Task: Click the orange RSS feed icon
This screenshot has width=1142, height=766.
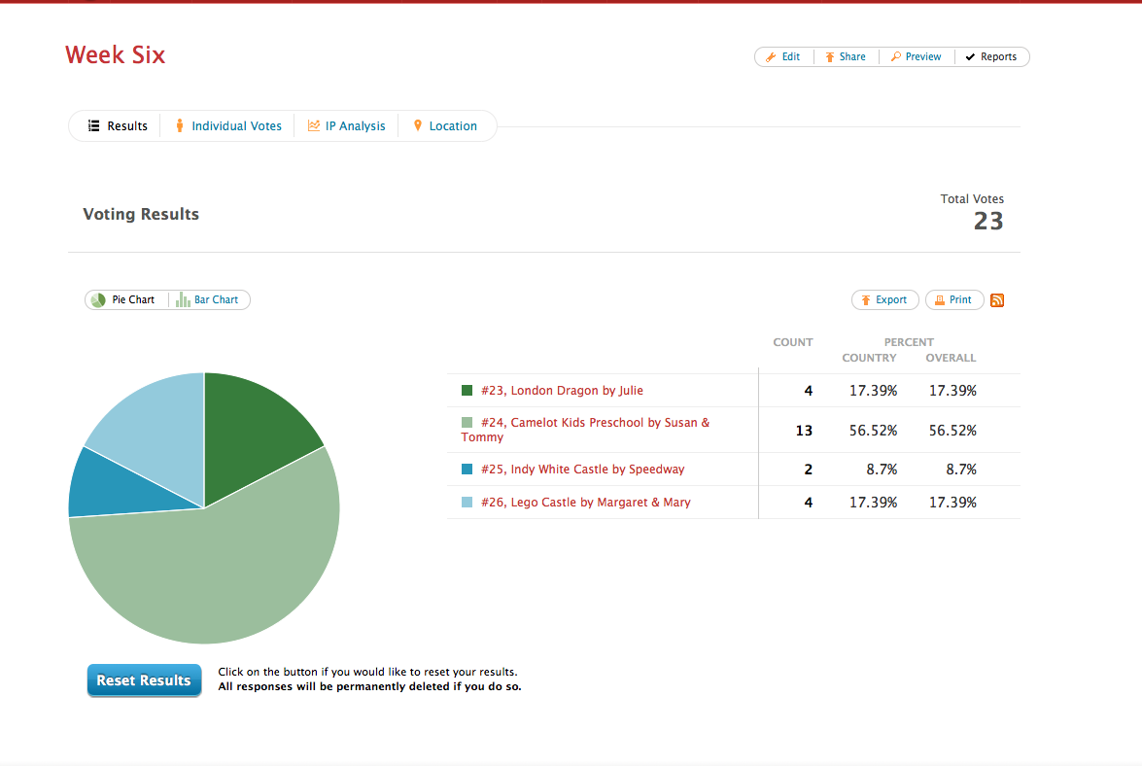Action: [997, 300]
